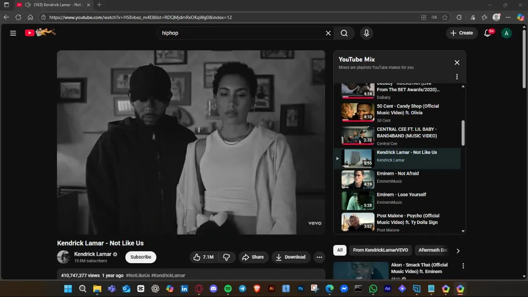Image resolution: width=528 pixels, height=297 pixels.
Task: Open Kendrick Lamar channel name link
Action: coord(93,254)
